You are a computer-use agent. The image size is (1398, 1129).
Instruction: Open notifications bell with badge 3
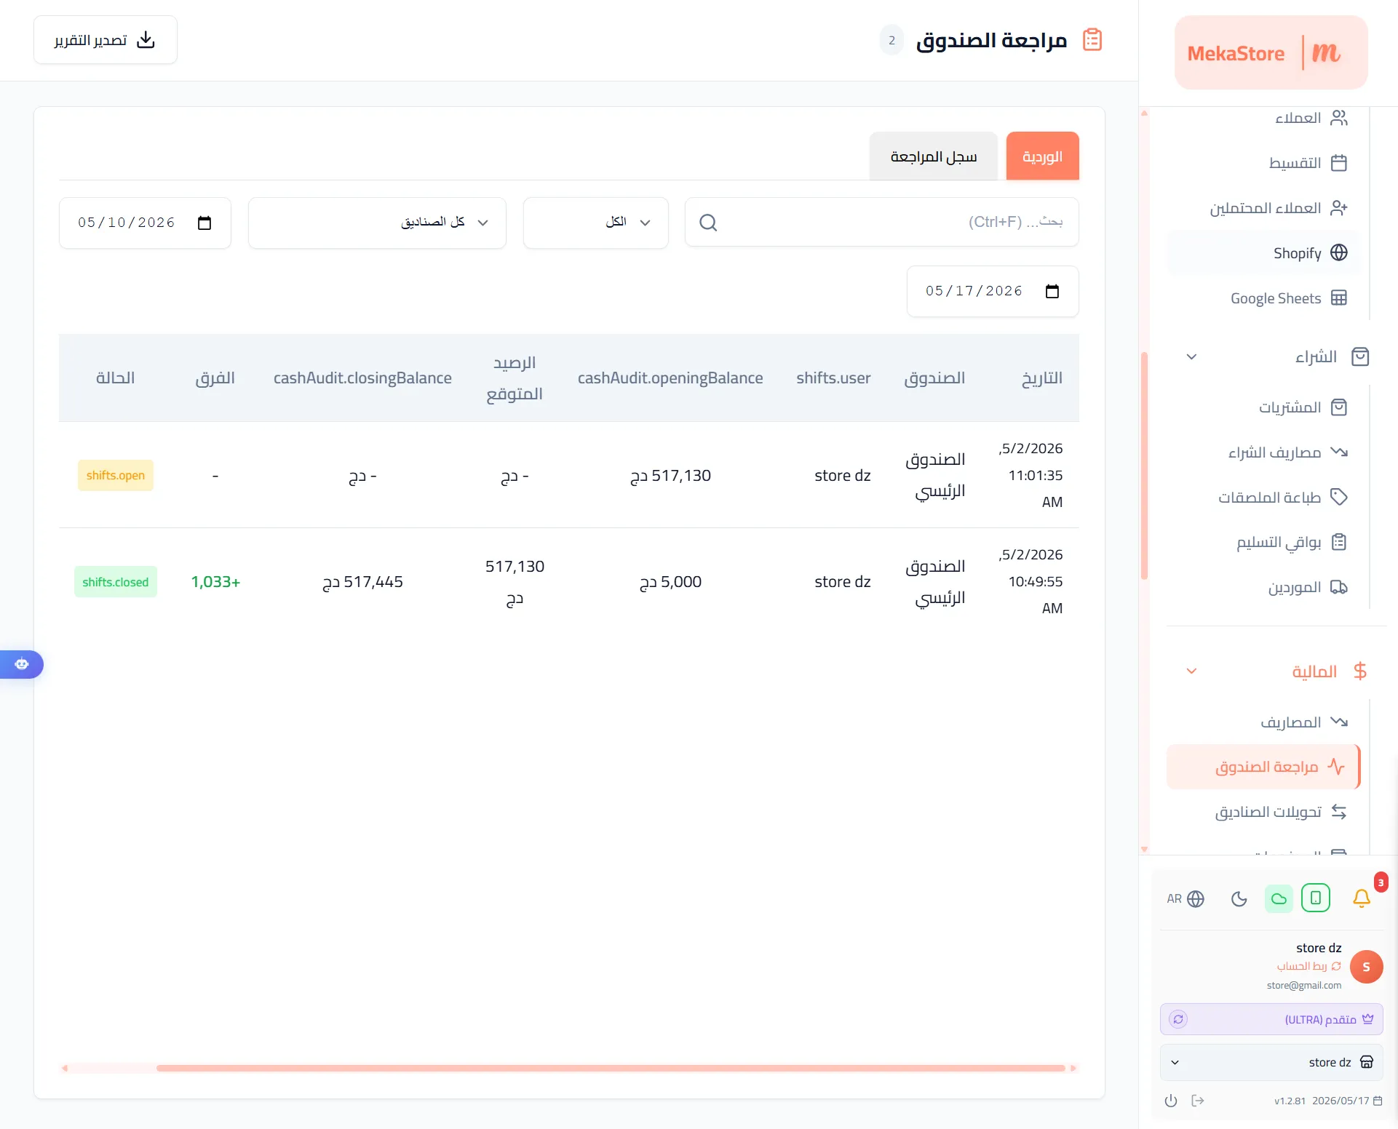[1362, 898]
